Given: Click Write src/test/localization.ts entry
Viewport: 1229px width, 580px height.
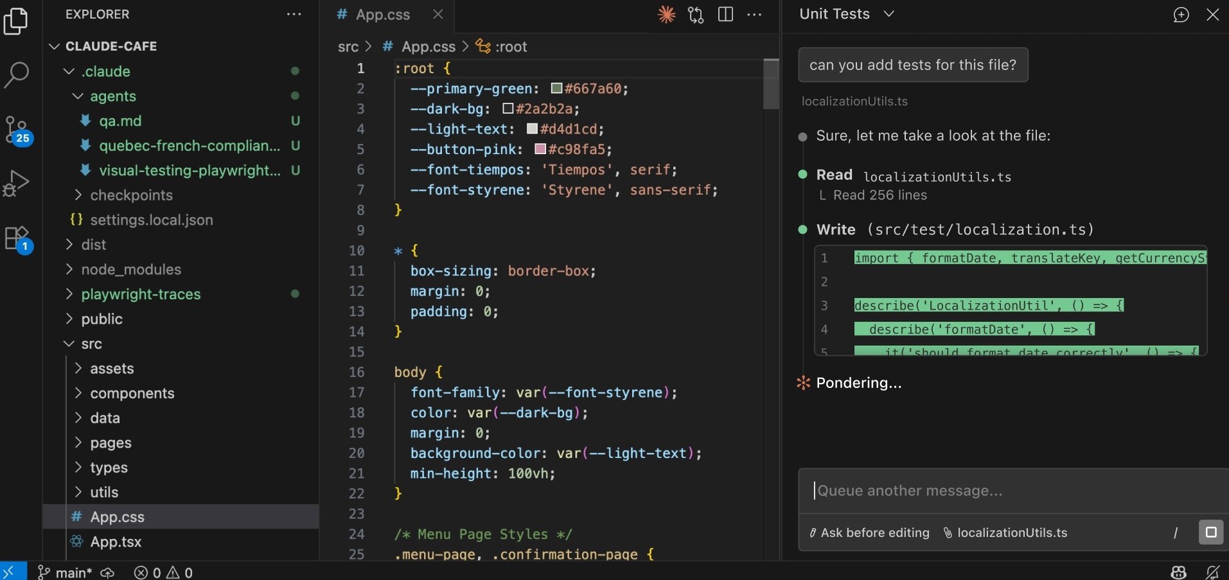Looking at the screenshot, I should click(x=955, y=230).
